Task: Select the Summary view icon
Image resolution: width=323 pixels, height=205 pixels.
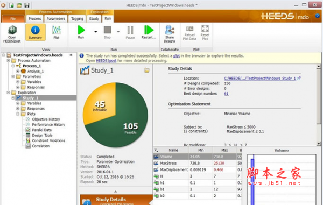Action: (x=36, y=32)
